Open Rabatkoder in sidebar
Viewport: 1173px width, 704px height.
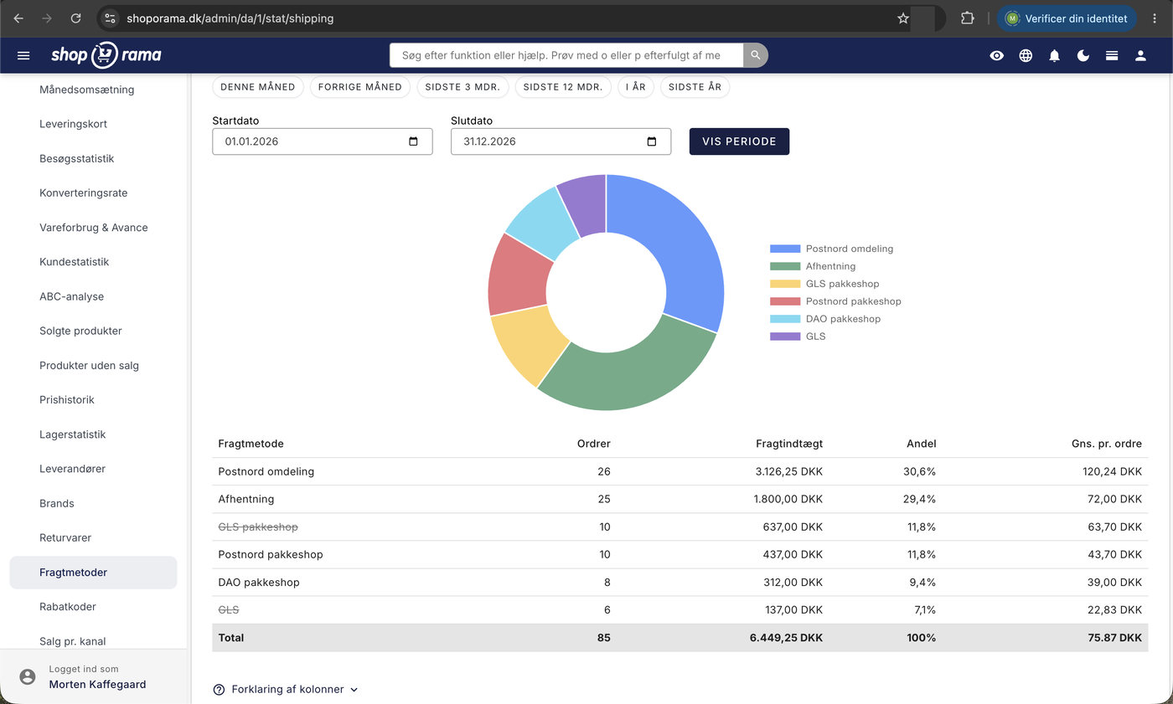tap(68, 607)
